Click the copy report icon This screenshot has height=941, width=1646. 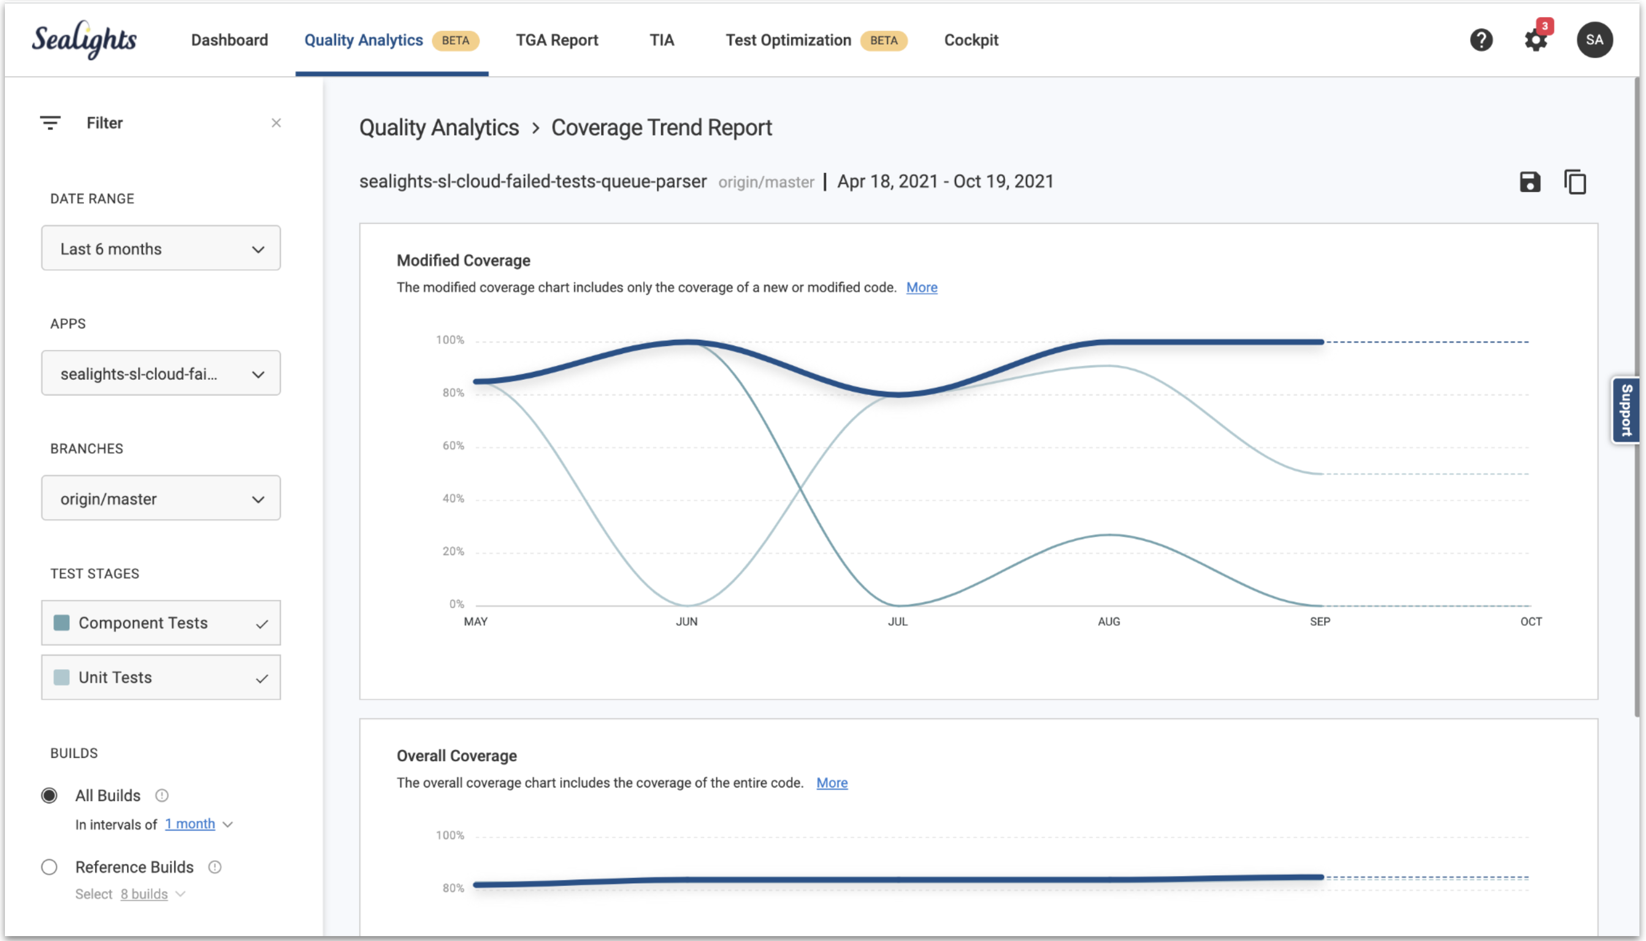click(1574, 182)
